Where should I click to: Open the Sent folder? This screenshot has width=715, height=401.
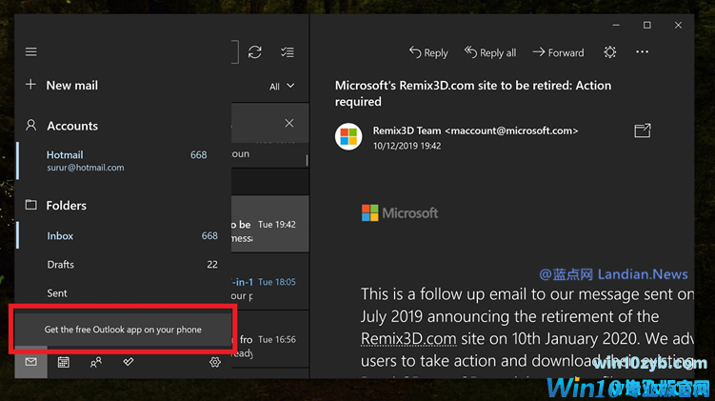(124, 293)
